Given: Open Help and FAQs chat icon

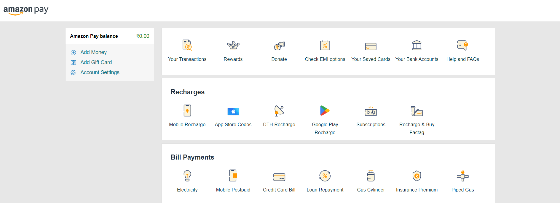Looking at the screenshot, I should [x=462, y=45].
